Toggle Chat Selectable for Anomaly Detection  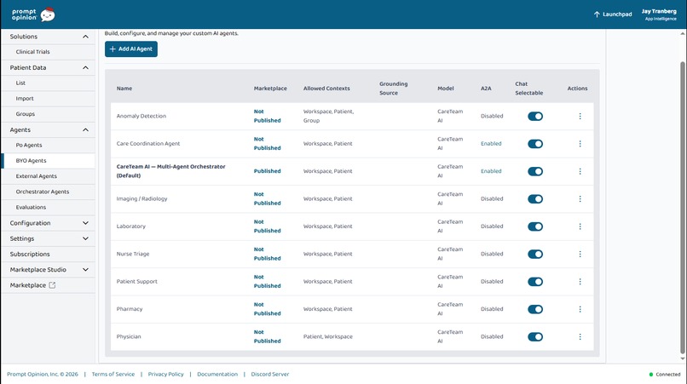[x=535, y=116]
